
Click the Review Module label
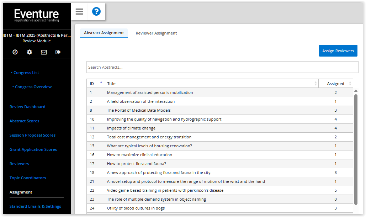pyautogui.click(x=36, y=41)
